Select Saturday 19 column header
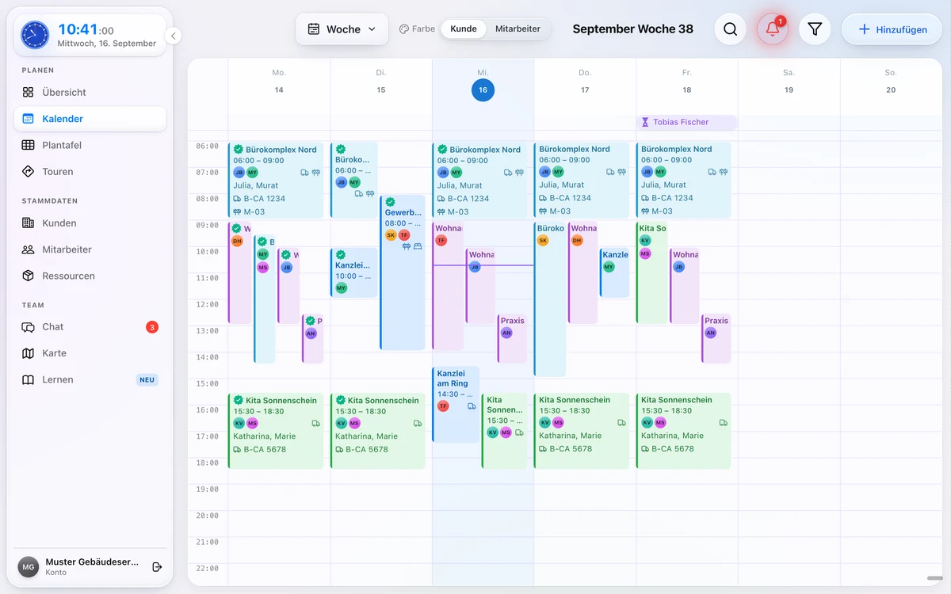951x594 pixels. click(789, 82)
